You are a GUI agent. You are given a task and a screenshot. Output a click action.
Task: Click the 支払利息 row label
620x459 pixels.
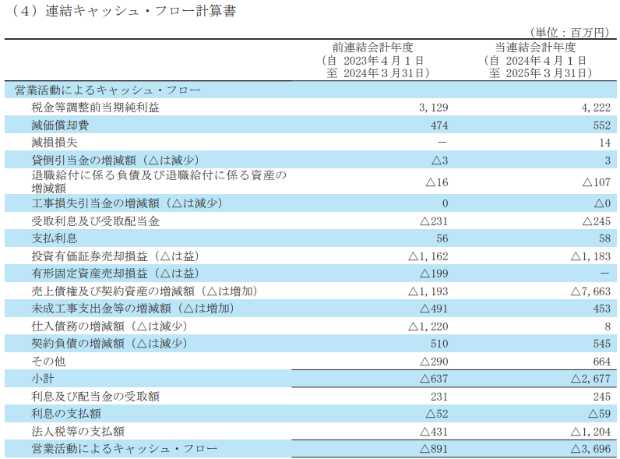point(55,238)
